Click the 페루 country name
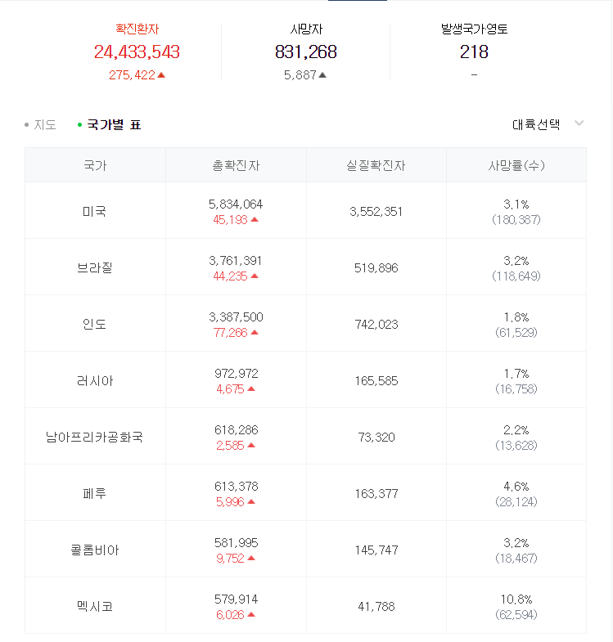Image resolution: width=613 pixels, height=642 pixels. (95, 493)
